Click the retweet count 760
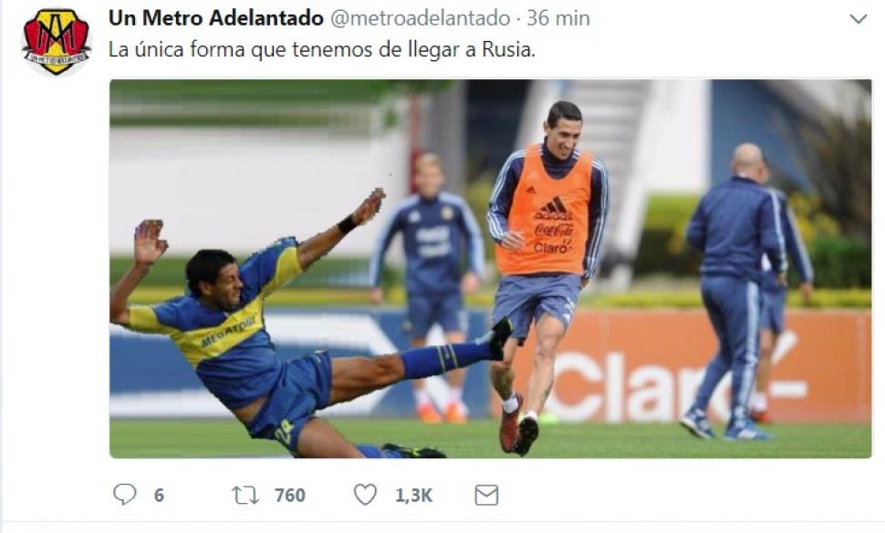Viewport: 885px width, 533px height. (289, 496)
